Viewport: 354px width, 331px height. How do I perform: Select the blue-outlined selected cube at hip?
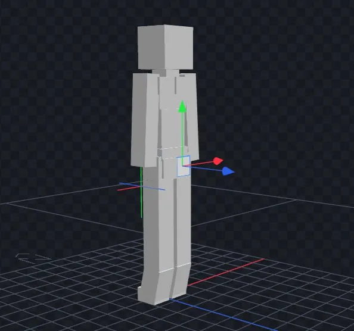pyautogui.click(x=184, y=166)
